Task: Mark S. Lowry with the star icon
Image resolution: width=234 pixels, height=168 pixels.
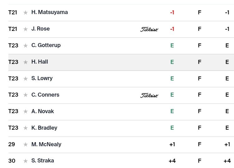Action: [x=26, y=79]
